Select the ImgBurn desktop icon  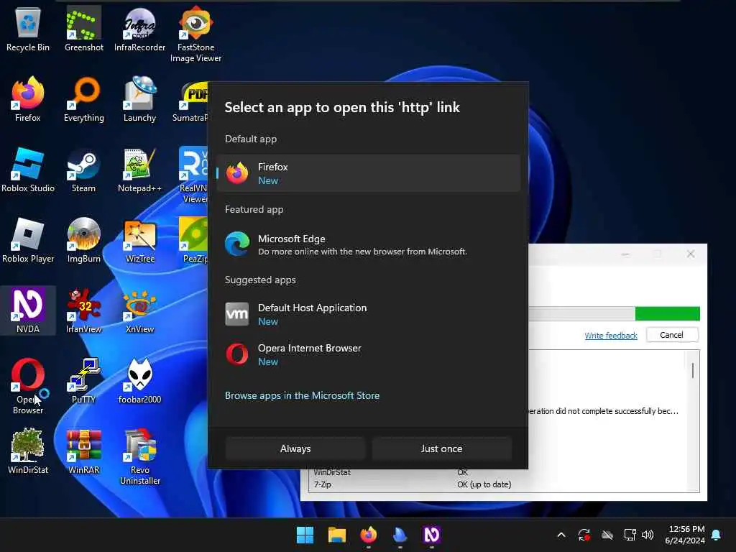coord(83,240)
